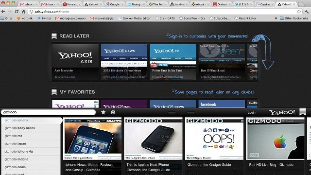Switch to the About tab
Viewport: 311px width, 175px height.
coord(200,4)
